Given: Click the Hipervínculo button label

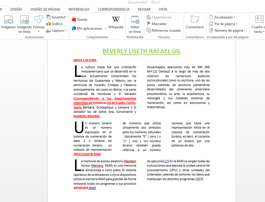Looking at the screenshot, I should point(162,17).
